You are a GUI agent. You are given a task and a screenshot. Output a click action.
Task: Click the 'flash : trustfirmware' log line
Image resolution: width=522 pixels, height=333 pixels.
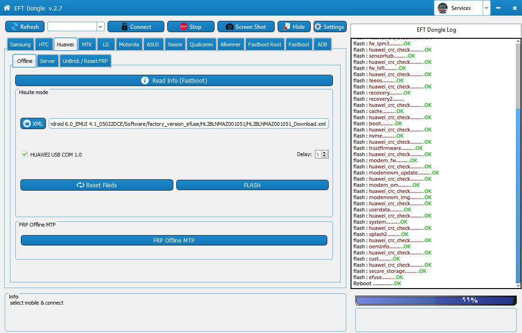click(x=388, y=148)
